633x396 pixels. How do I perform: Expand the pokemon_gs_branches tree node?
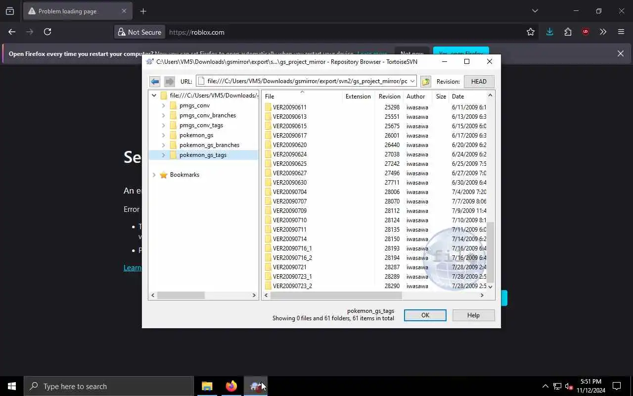[x=164, y=145]
